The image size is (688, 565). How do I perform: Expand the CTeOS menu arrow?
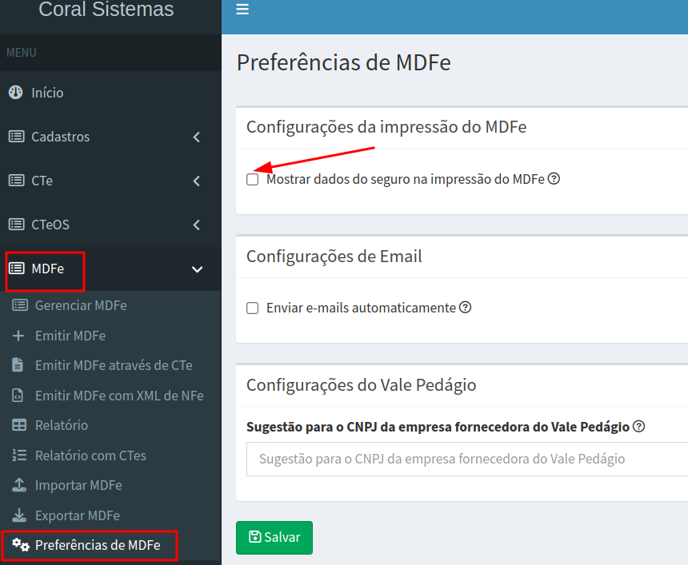pyautogui.click(x=197, y=225)
